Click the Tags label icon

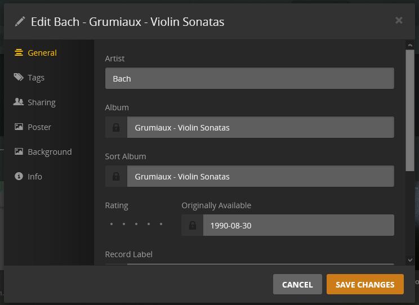[19, 77]
